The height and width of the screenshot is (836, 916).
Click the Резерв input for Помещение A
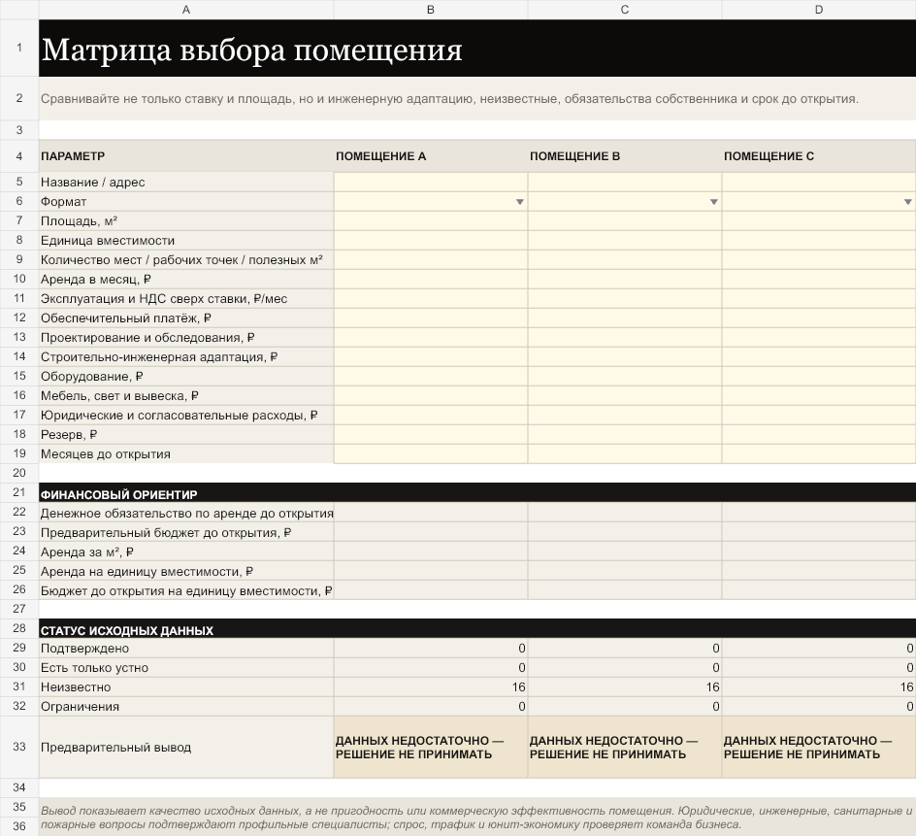pos(431,434)
